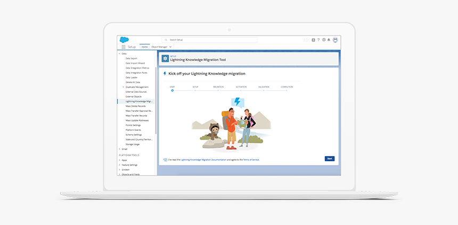The width and height of the screenshot is (458, 225).
Task: Switch to the Home tab
Action: [x=144, y=47]
